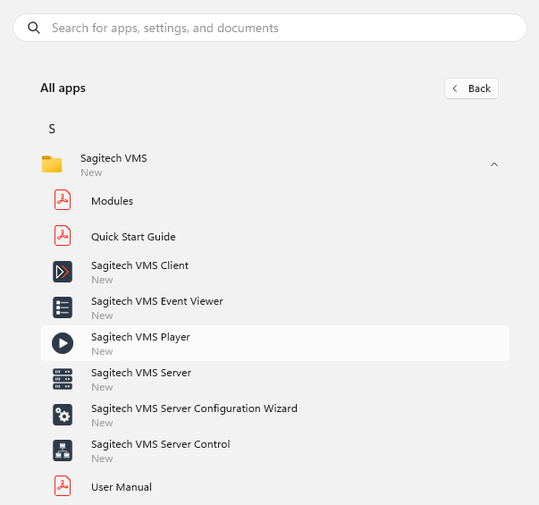Go back using the Back button
This screenshot has height=505, width=539.
[x=471, y=88]
